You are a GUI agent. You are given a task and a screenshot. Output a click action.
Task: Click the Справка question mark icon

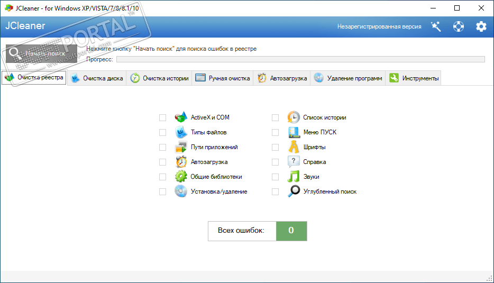click(294, 162)
